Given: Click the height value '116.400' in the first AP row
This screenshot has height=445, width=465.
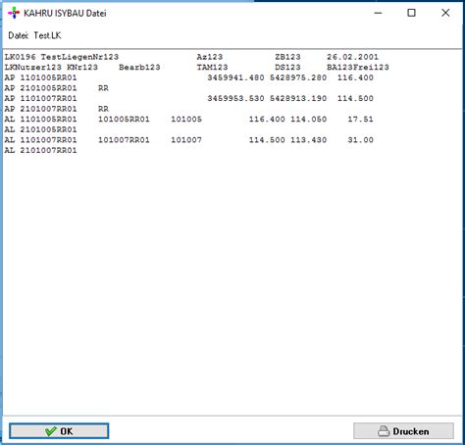Looking at the screenshot, I should point(355,77).
